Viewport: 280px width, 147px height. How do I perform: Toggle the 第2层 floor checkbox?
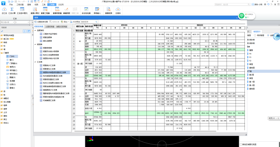click(248, 75)
